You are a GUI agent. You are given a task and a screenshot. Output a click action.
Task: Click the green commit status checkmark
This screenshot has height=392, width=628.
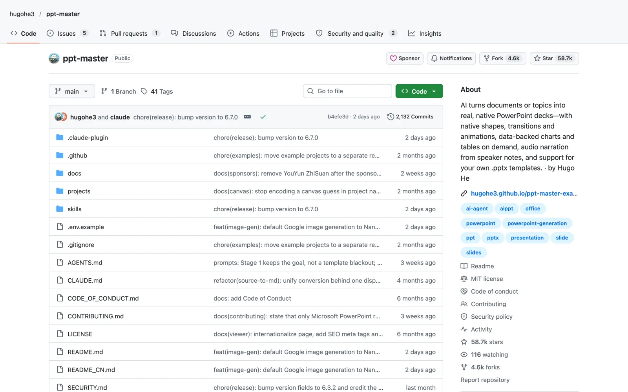click(x=263, y=117)
